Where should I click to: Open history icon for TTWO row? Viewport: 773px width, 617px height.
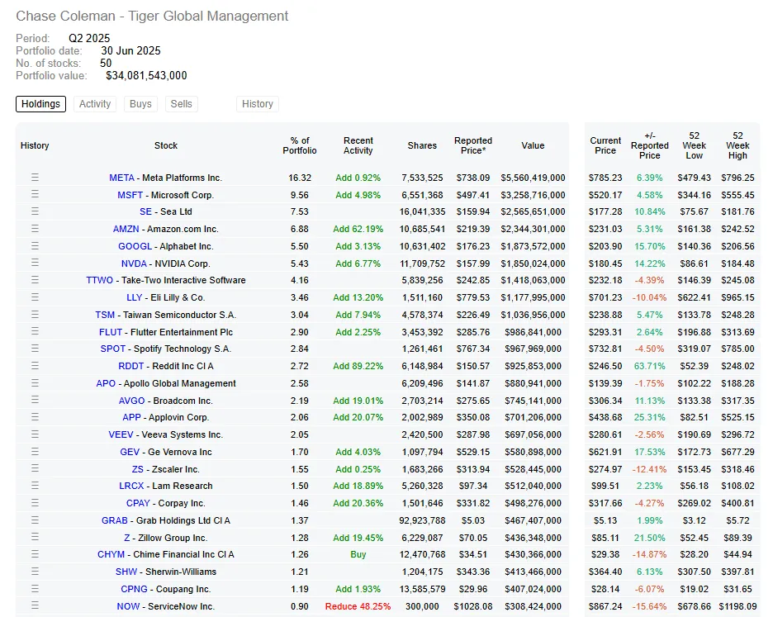click(x=35, y=280)
